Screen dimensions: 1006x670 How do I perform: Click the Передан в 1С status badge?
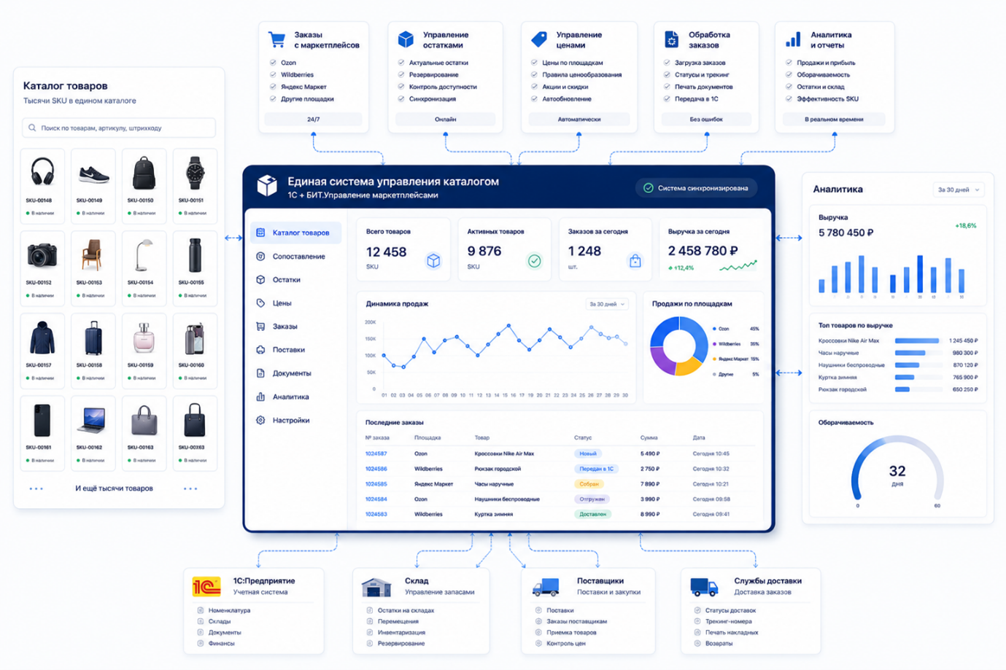coord(595,469)
